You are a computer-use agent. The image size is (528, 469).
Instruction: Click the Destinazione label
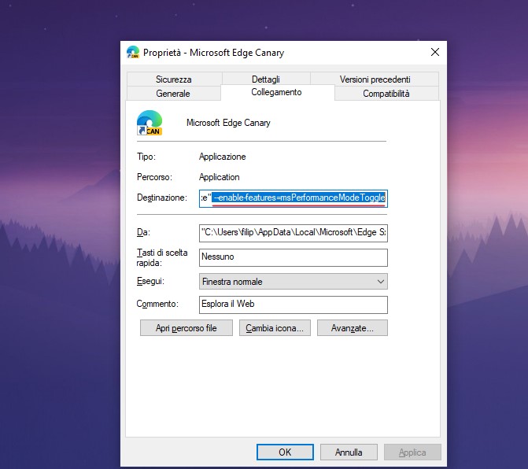coord(161,198)
